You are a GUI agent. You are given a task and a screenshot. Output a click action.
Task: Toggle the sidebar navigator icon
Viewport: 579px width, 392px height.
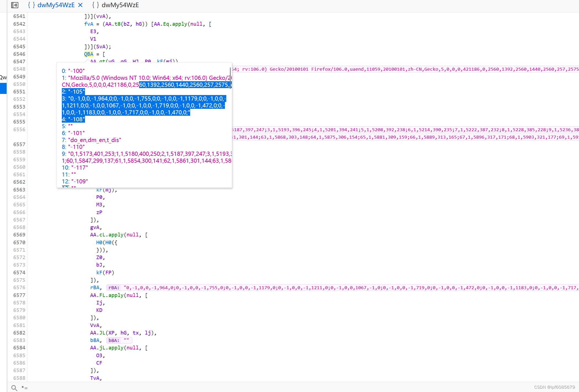pyautogui.click(x=15, y=5)
